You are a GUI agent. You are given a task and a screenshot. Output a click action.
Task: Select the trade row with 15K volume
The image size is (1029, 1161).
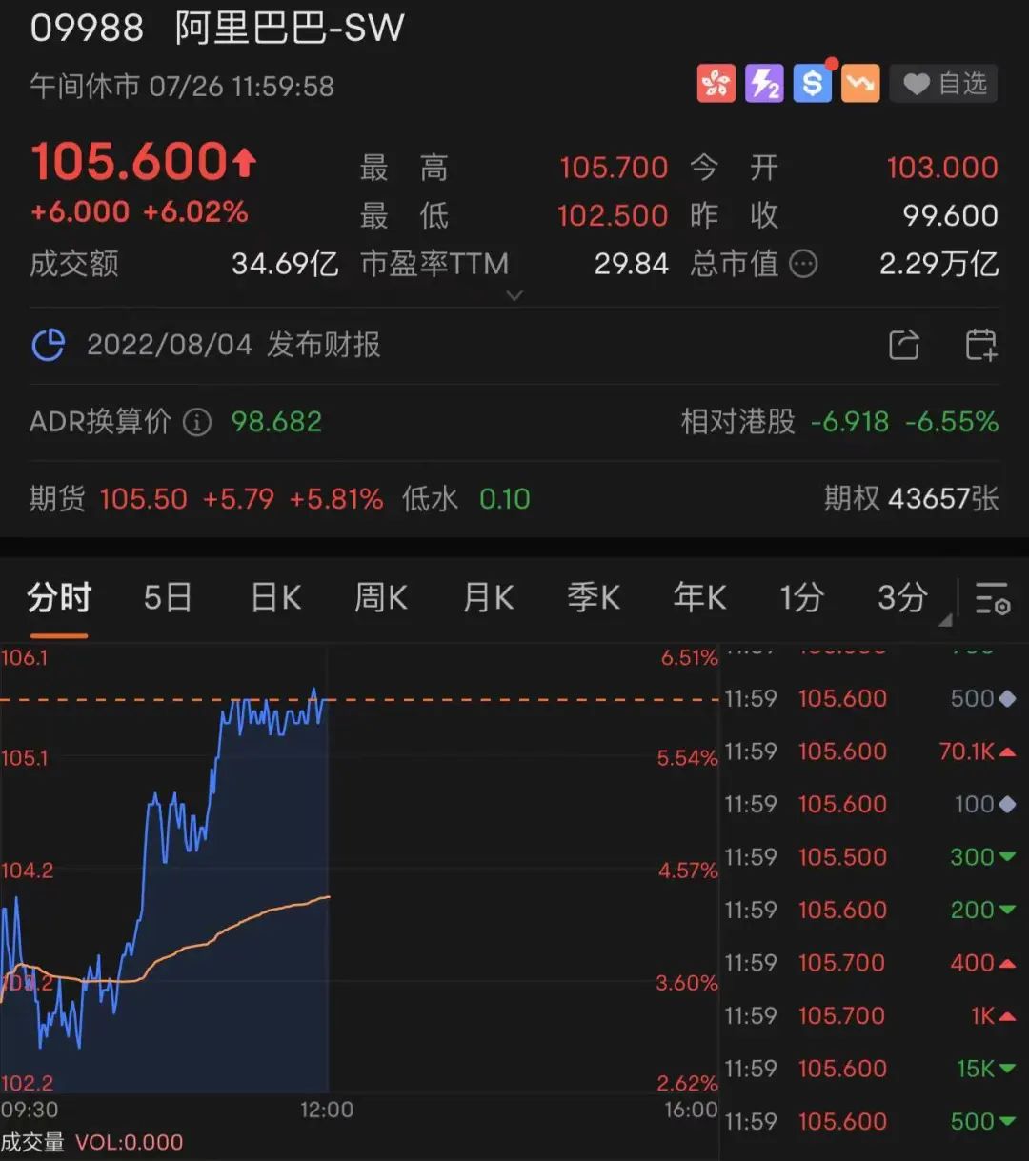870,1069
